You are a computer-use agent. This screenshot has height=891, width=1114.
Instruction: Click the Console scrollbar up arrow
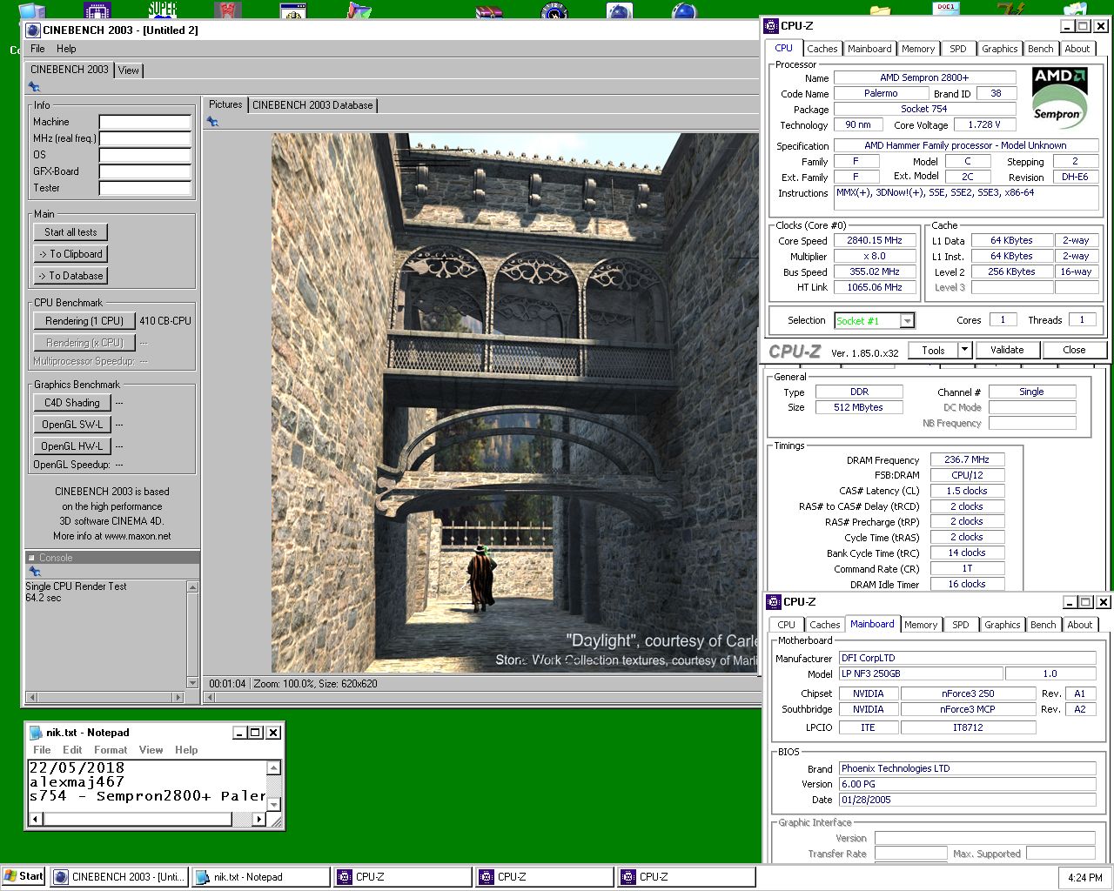192,587
